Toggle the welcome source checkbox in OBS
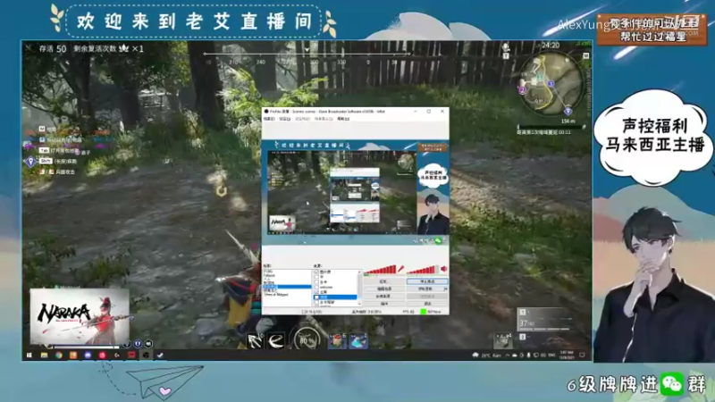The width and height of the screenshot is (715, 402). click(316, 287)
